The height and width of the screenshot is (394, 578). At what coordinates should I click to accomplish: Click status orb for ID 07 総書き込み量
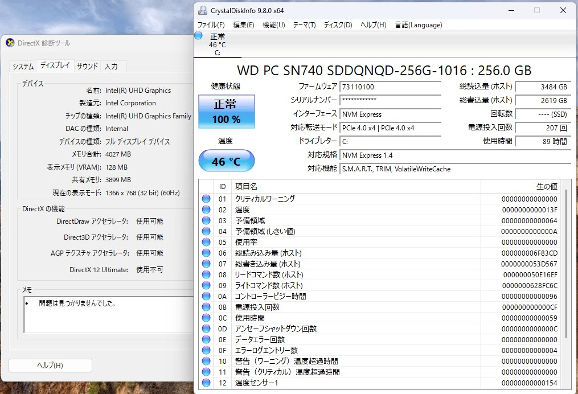click(x=206, y=264)
